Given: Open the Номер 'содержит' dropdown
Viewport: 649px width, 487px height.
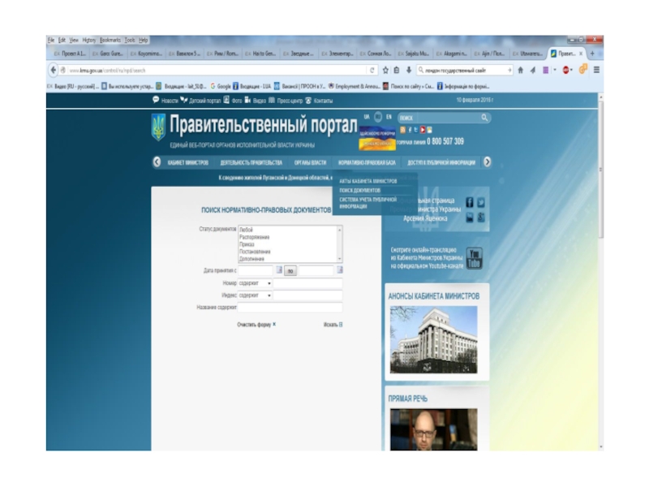Looking at the screenshot, I should tap(255, 283).
